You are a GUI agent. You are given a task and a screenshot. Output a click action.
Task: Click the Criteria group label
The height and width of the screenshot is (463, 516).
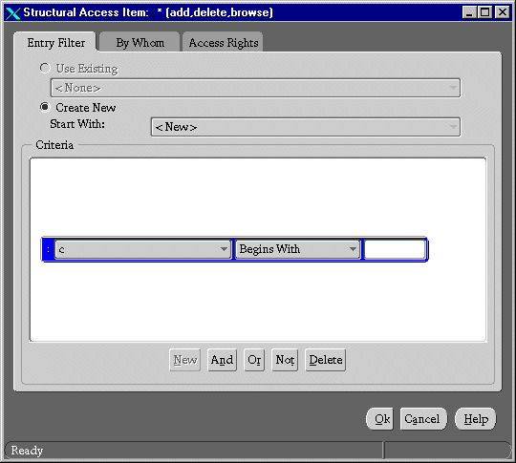(x=54, y=145)
